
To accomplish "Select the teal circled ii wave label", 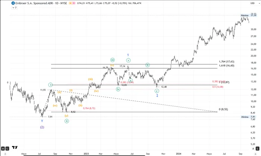I will pyautogui.click(x=67, y=121).
